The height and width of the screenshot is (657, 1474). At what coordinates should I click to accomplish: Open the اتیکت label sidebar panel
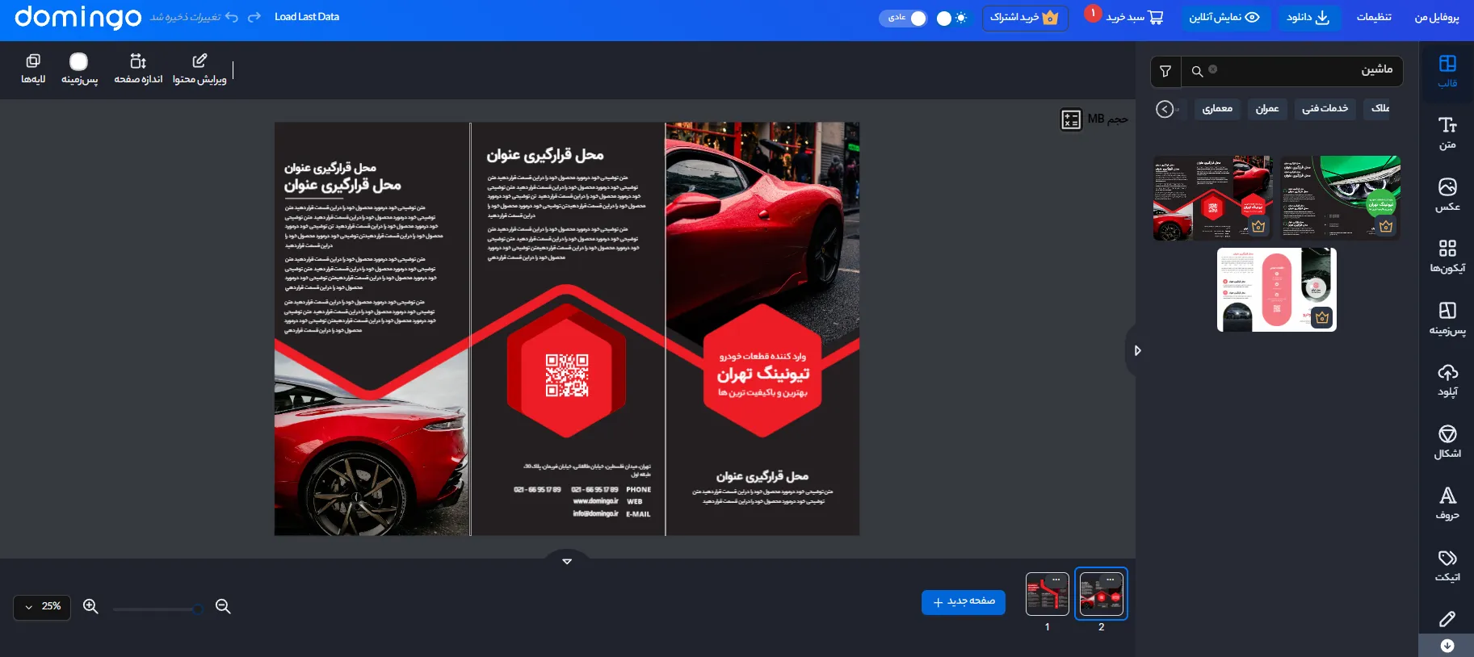tap(1447, 565)
